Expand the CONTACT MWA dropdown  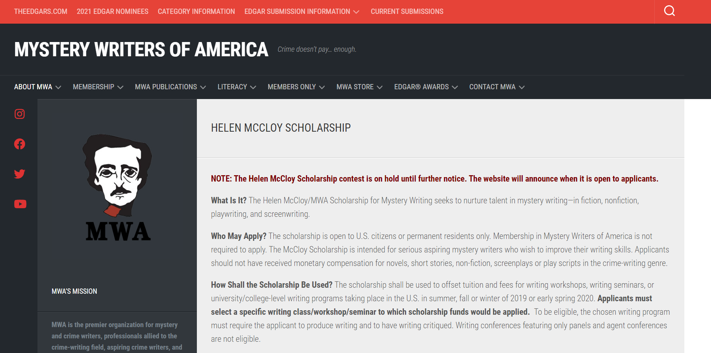pyautogui.click(x=496, y=87)
